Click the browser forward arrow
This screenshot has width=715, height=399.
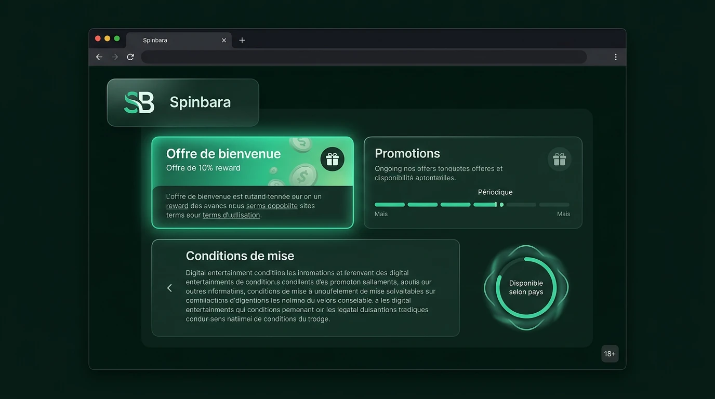point(115,57)
